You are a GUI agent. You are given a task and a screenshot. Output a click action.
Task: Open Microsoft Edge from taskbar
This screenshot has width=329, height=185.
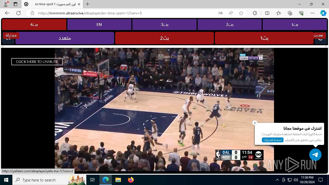tap(106, 180)
